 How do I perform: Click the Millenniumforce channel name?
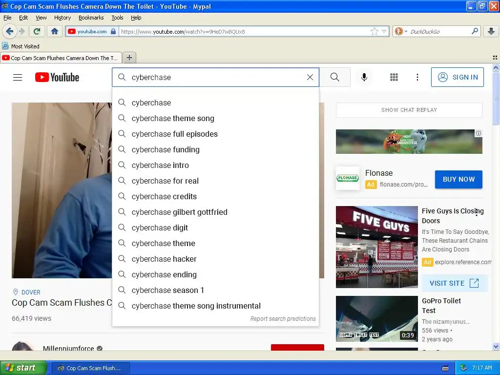[x=68, y=348]
